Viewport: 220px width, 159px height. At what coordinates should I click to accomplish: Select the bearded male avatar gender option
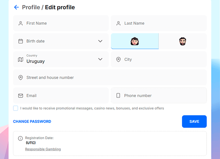coord(183,41)
